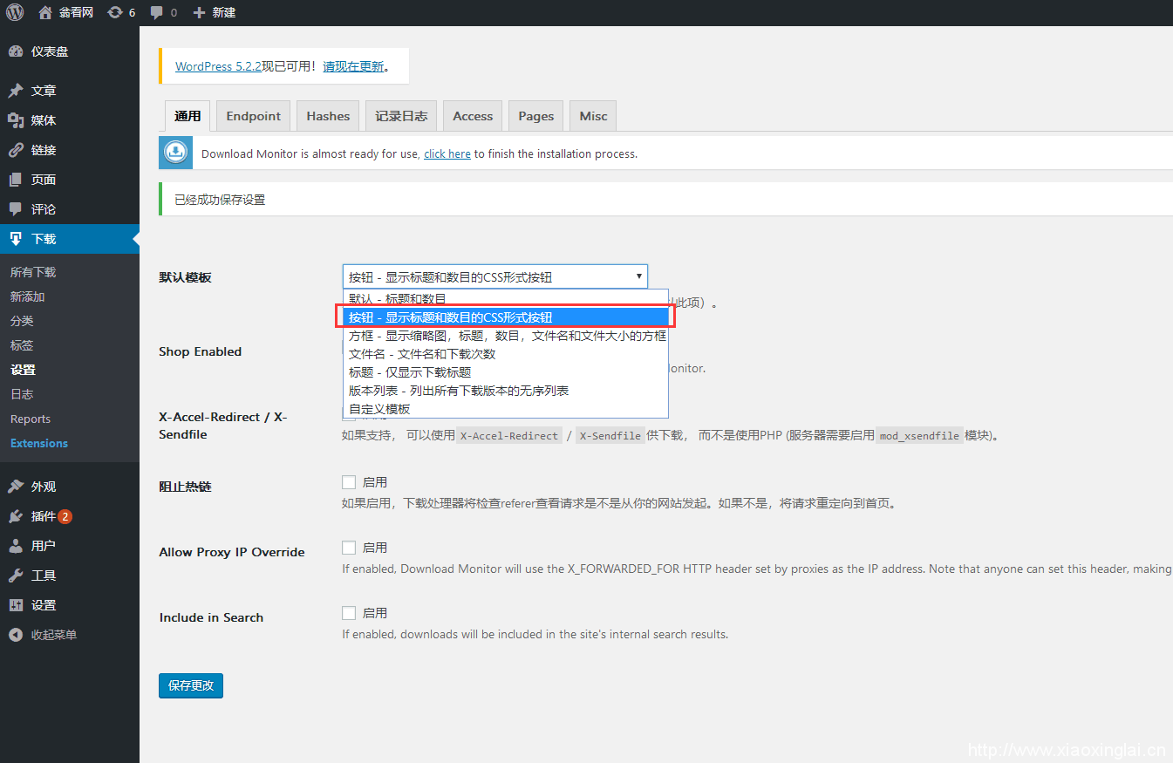Click the 保存更改 save button
The image size is (1173, 763).
[x=191, y=685]
